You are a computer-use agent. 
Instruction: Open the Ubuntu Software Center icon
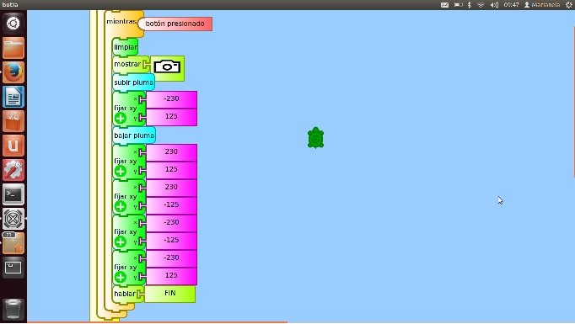(x=13, y=121)
